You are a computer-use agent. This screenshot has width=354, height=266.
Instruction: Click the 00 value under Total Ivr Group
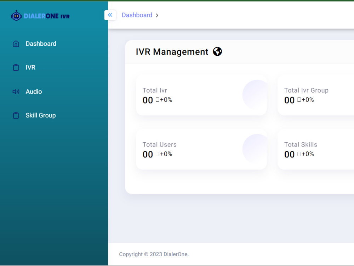tap(290, 100)
